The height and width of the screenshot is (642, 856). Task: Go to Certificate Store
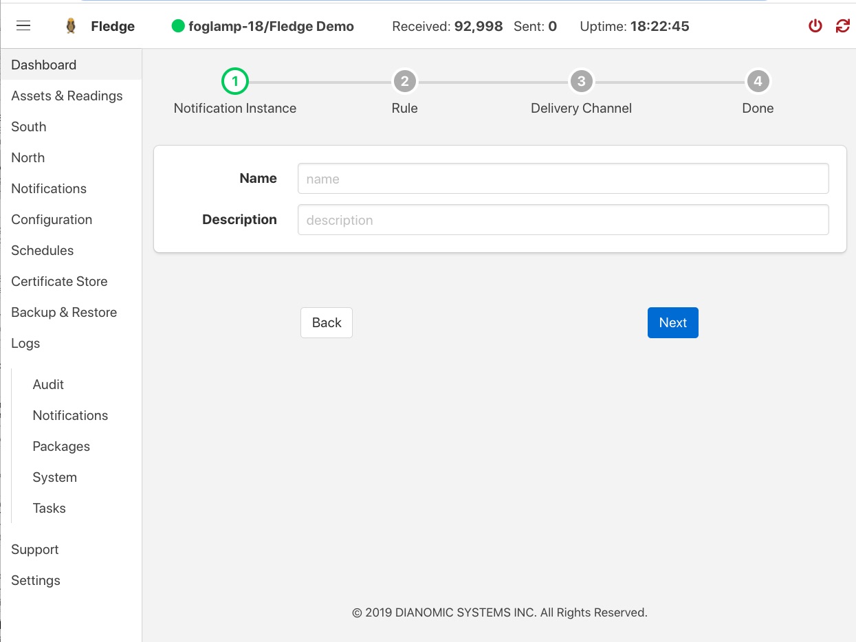[x=59, y=281]
